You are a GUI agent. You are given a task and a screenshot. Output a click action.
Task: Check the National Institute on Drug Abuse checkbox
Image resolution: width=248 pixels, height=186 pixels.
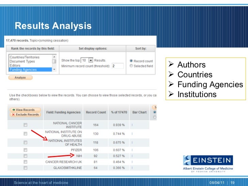pyautogui.click(x=25, y=134)
